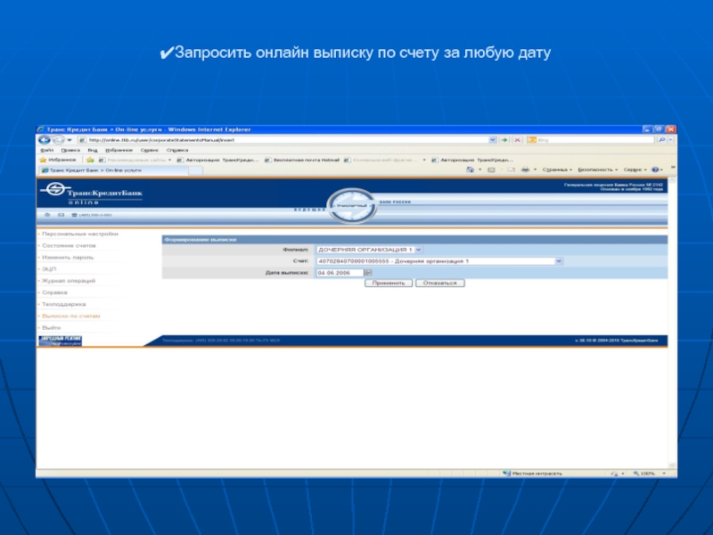Open Справка in sidebar menu

click(x=54, y=292)
